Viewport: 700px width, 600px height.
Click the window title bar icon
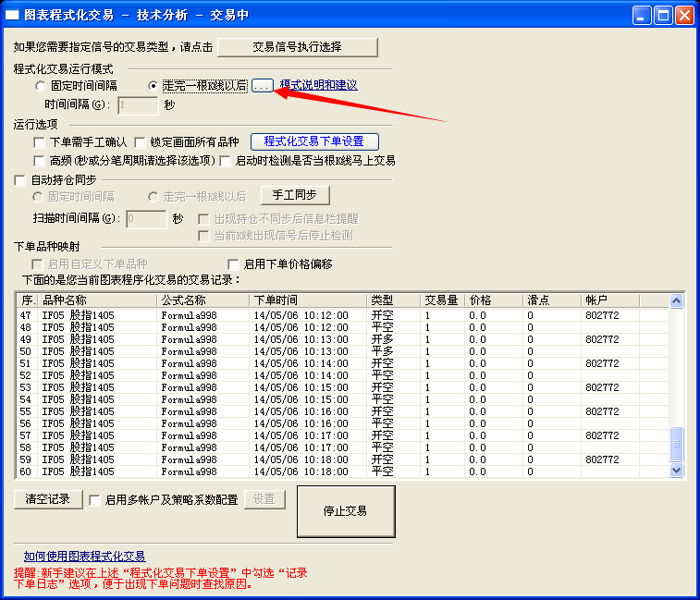coord(12,15)
